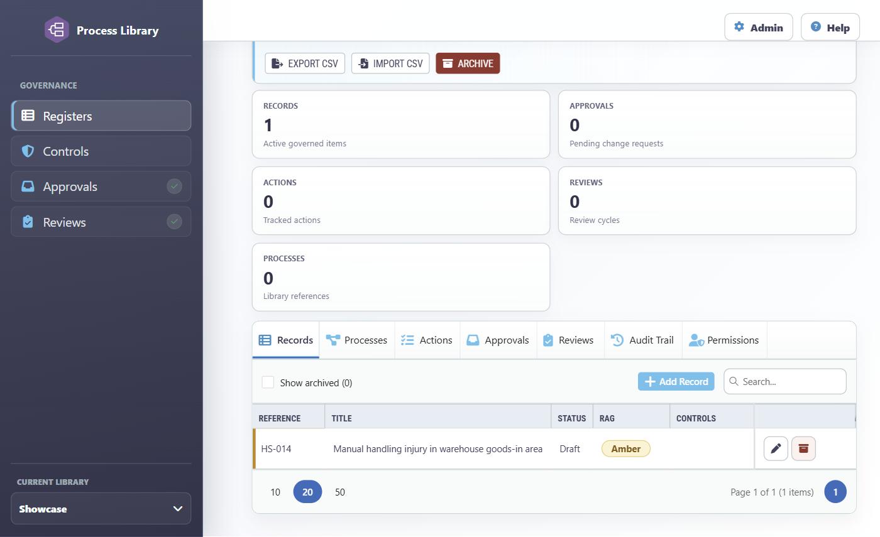Open the Admin settings button
This screenshot has width=880, height=537.
point(759,27)
